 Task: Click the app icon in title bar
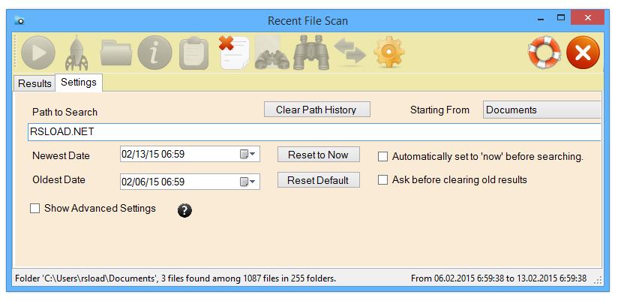coord(19,20)
